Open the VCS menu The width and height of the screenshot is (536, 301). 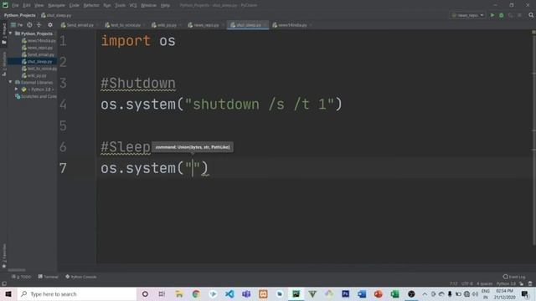click(x=133, y=6)
